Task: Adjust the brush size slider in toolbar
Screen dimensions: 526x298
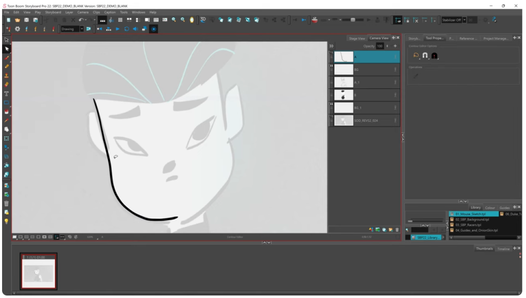Action: click(x=352, y=20)
